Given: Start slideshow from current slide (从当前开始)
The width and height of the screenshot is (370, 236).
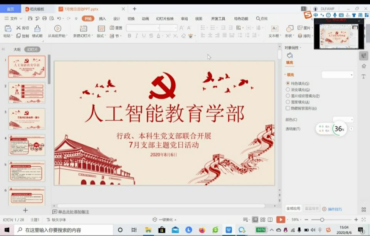Looking at the screenshot, I should pyautogui.click(x=57, y=29).
